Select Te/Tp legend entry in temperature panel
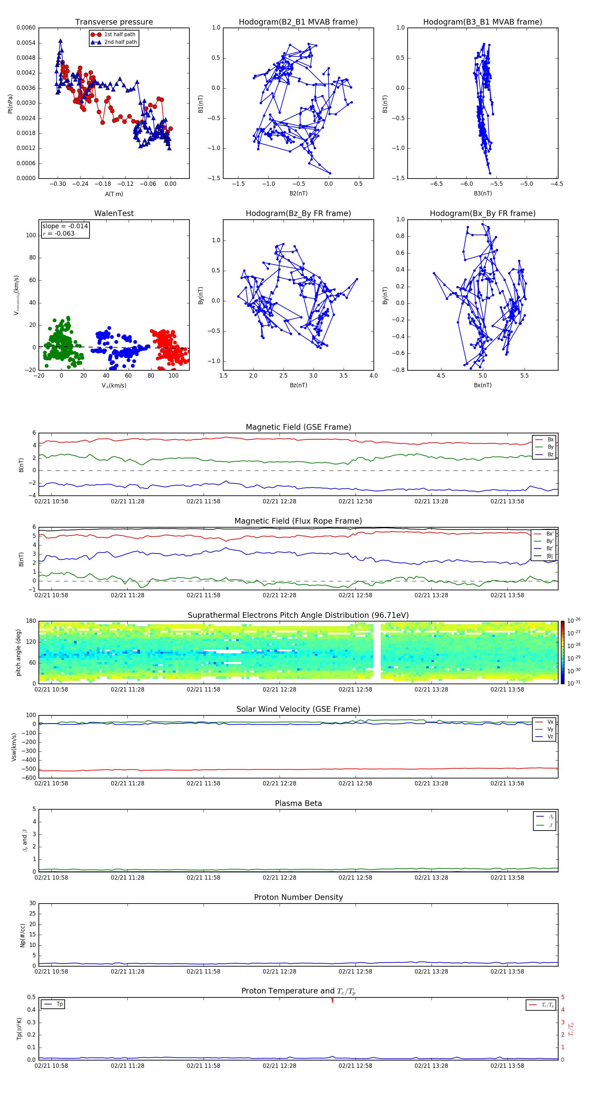Screen dimensions: 597x1095 tap(541, 1005)
